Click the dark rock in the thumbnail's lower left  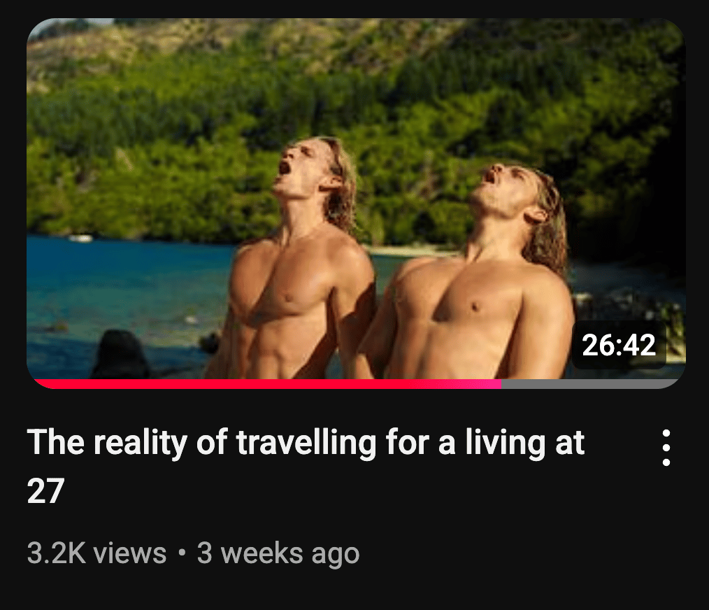pyautogui.click(x=120, y=355)
